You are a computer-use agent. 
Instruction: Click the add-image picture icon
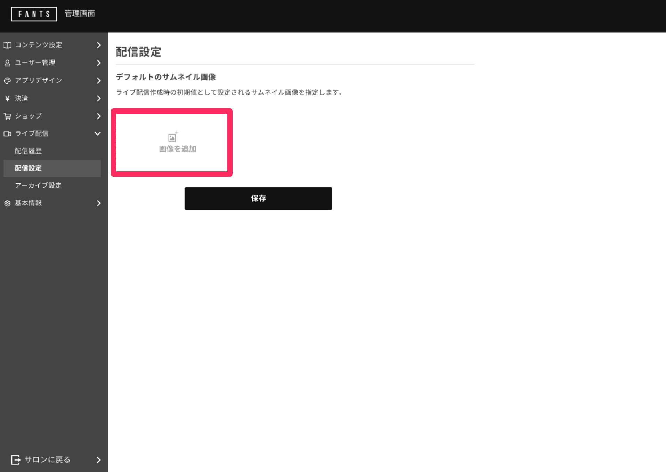coord(173,137)
